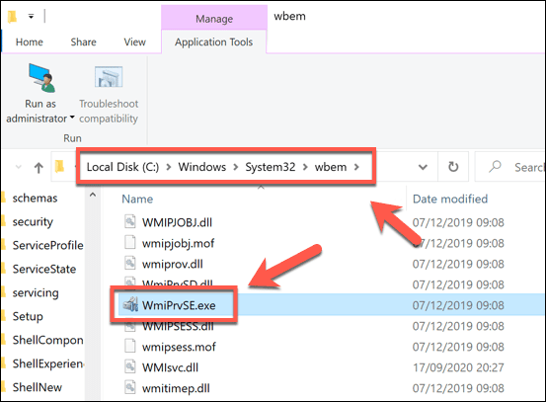Select the WmiPrvSE.exe file
The image size is (546, 402).
(179, 305)
